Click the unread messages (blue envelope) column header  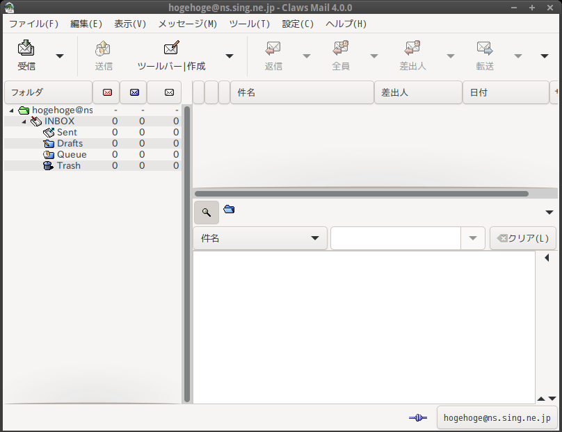pyautogui.click(x=134, y=92)
